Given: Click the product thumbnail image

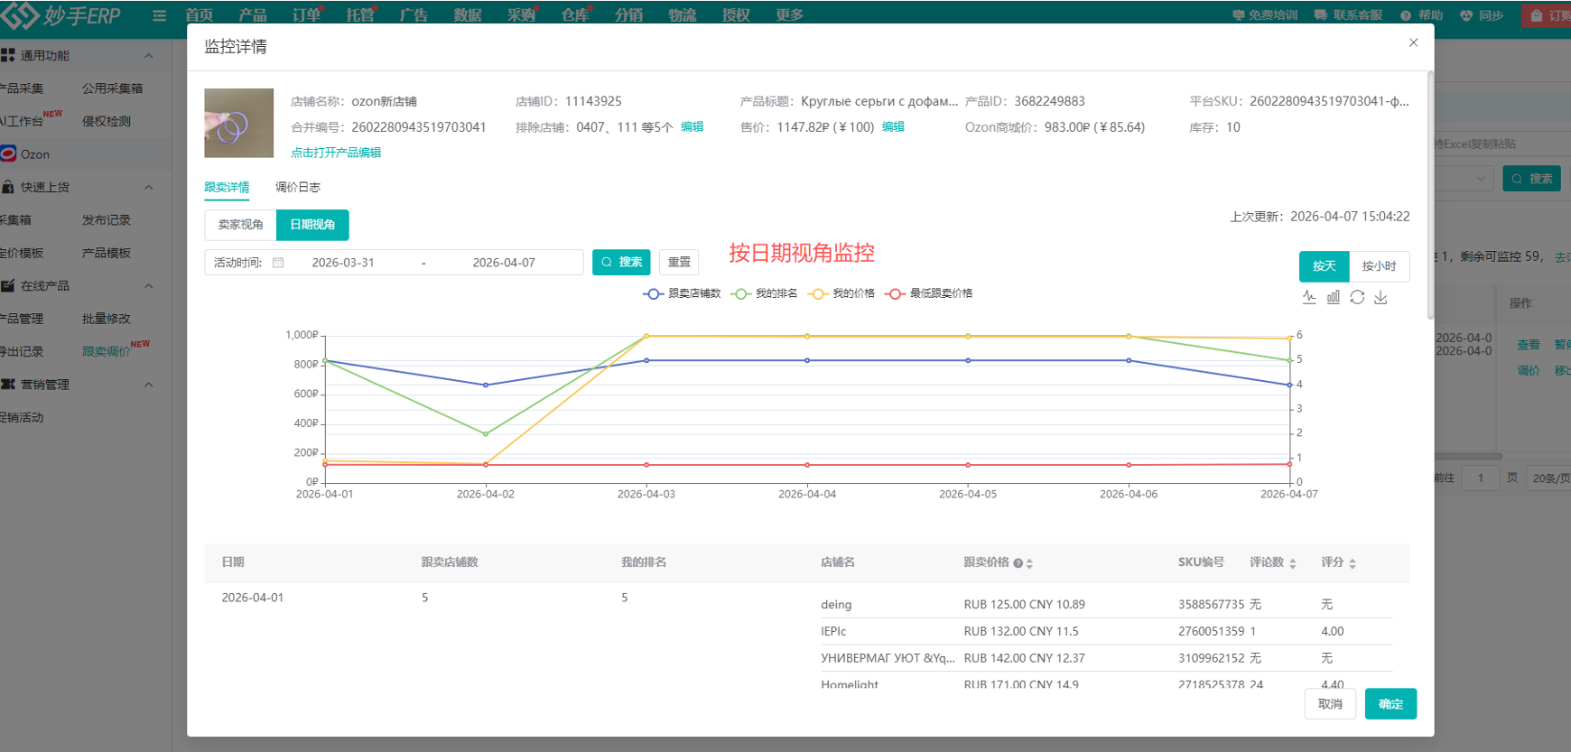Looking at the screenshot, I should click(238, 123).
